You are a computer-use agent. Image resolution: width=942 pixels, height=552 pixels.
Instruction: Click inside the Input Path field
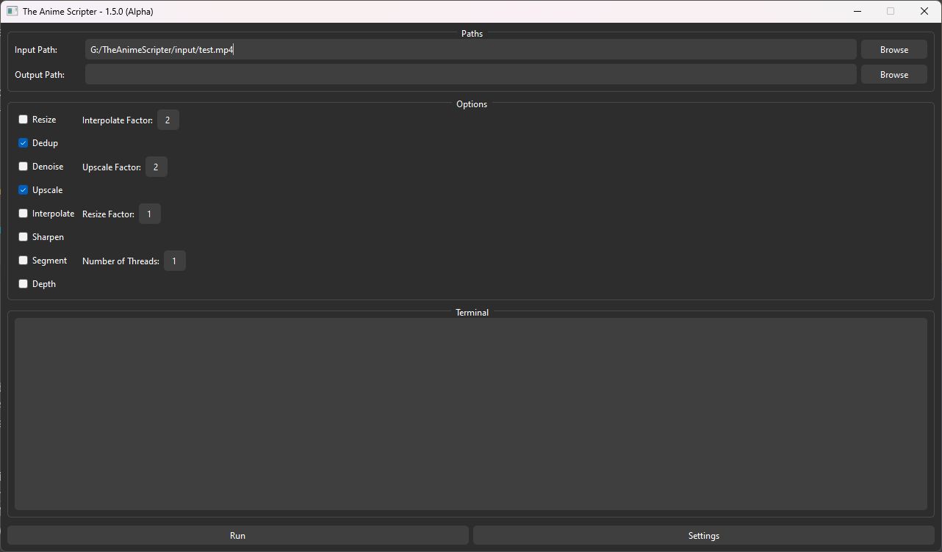tap(470, 49)
